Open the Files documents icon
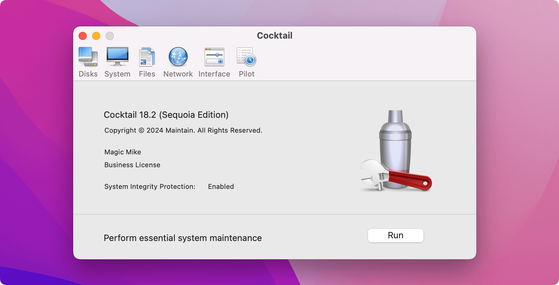 (147, 57)
